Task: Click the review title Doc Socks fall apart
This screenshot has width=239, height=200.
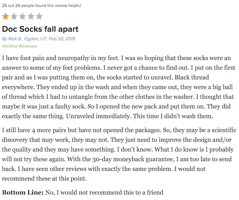Action: [x=40, y=29]
